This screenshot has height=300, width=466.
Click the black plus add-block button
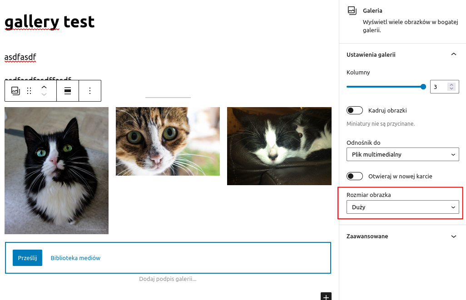[326, 296]
